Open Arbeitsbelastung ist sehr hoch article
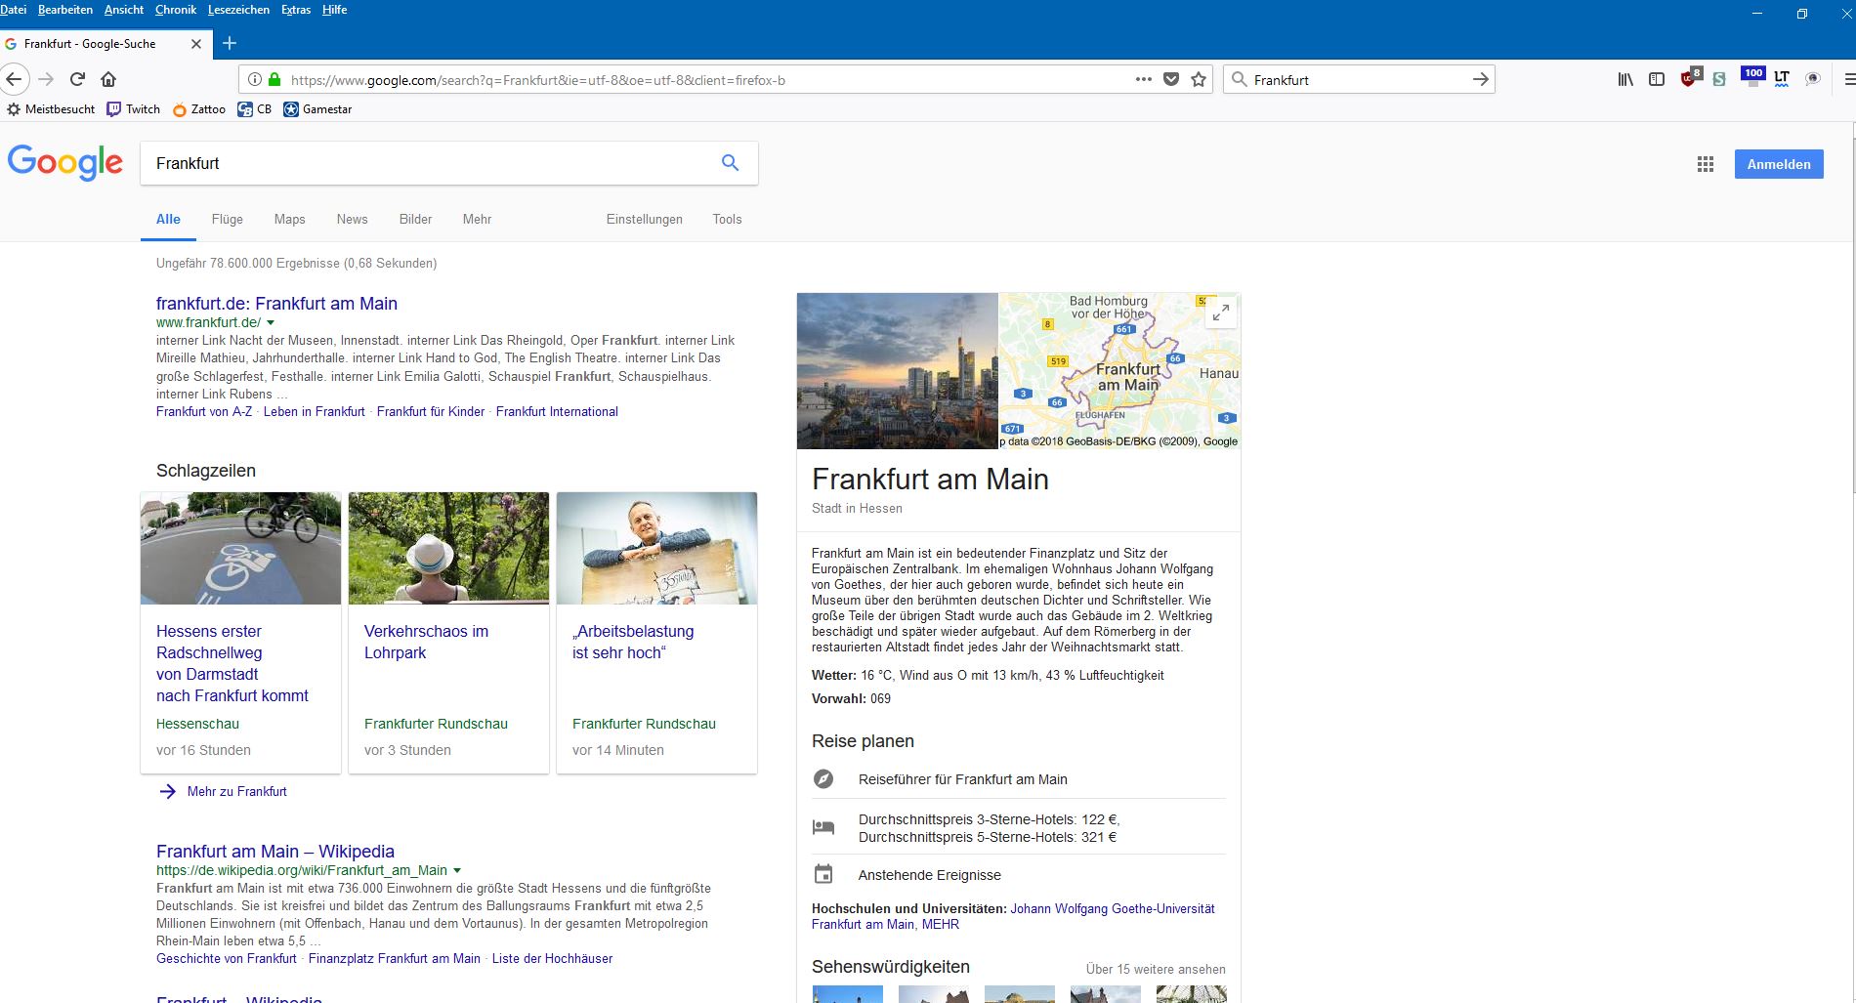 [656, 633]
